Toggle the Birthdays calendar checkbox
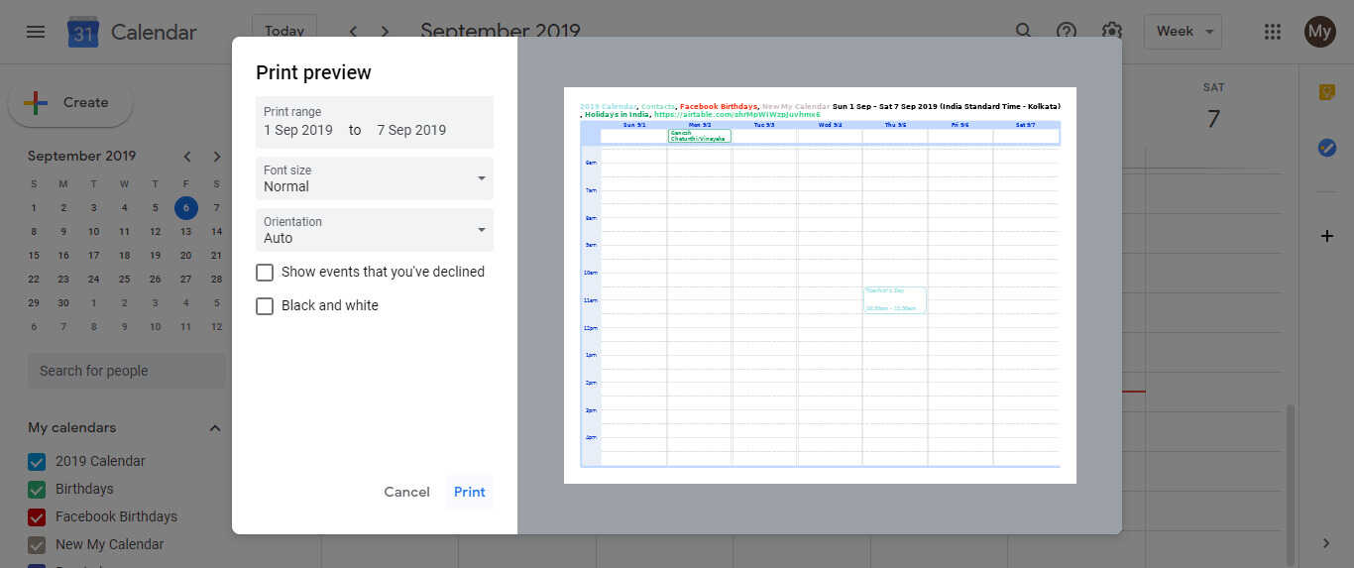The width and height of the screenshot is (1354, 568). [x=37, y=489]
